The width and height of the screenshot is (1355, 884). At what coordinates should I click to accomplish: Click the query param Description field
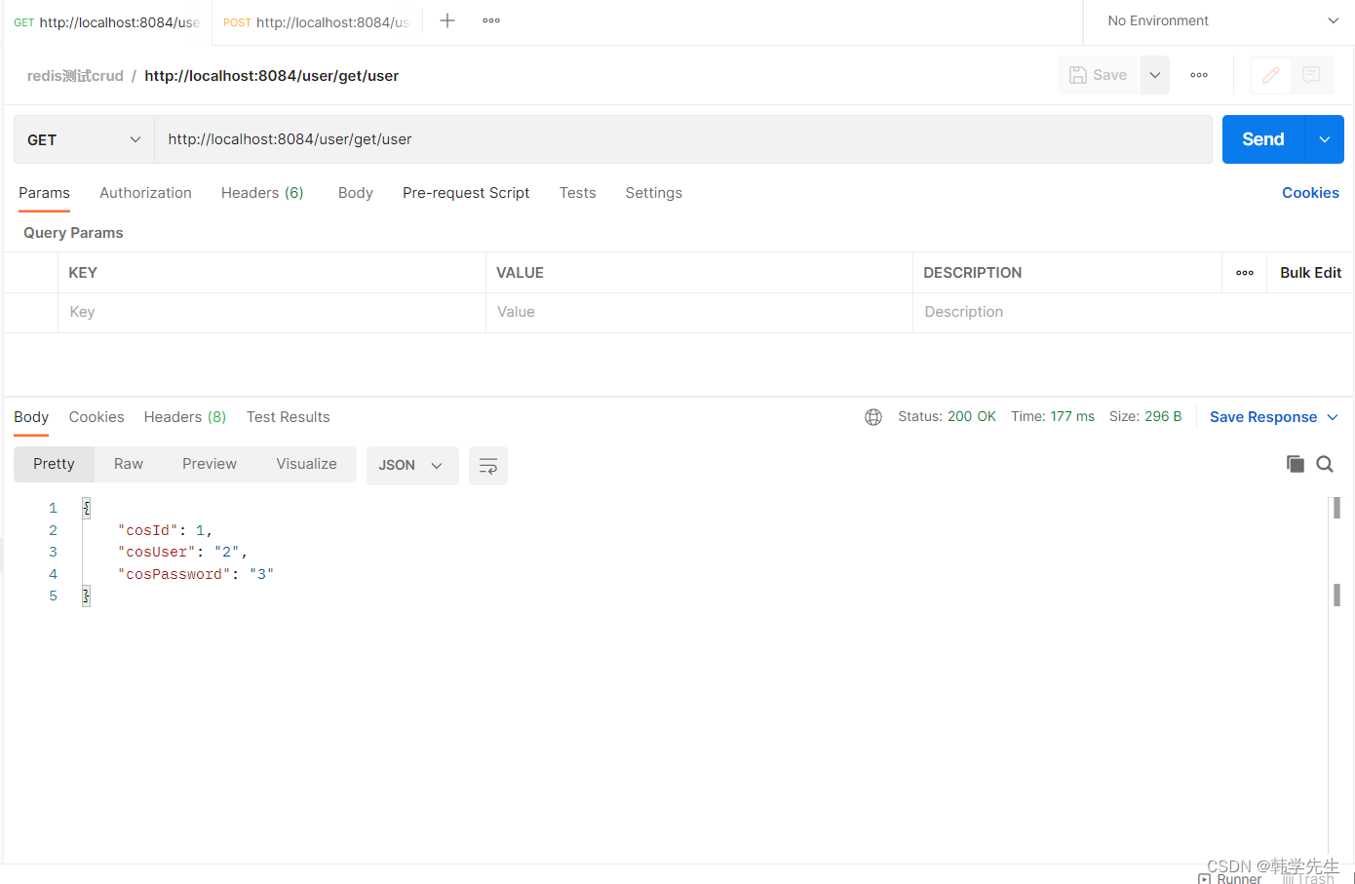[x=1131, y=312]
